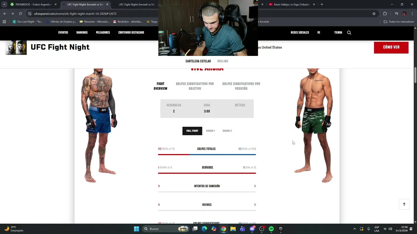Viewport: 417px width, 234px height.
Task: Open the Eventos menu
Action: click(63, 32)
